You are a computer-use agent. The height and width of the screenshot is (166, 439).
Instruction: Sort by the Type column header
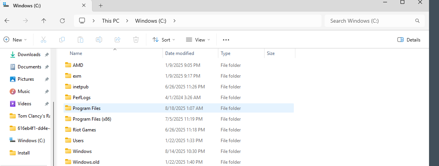pos(225,53)
